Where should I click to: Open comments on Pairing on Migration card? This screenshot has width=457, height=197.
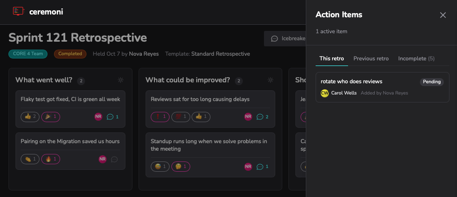[x=115, y=159]
